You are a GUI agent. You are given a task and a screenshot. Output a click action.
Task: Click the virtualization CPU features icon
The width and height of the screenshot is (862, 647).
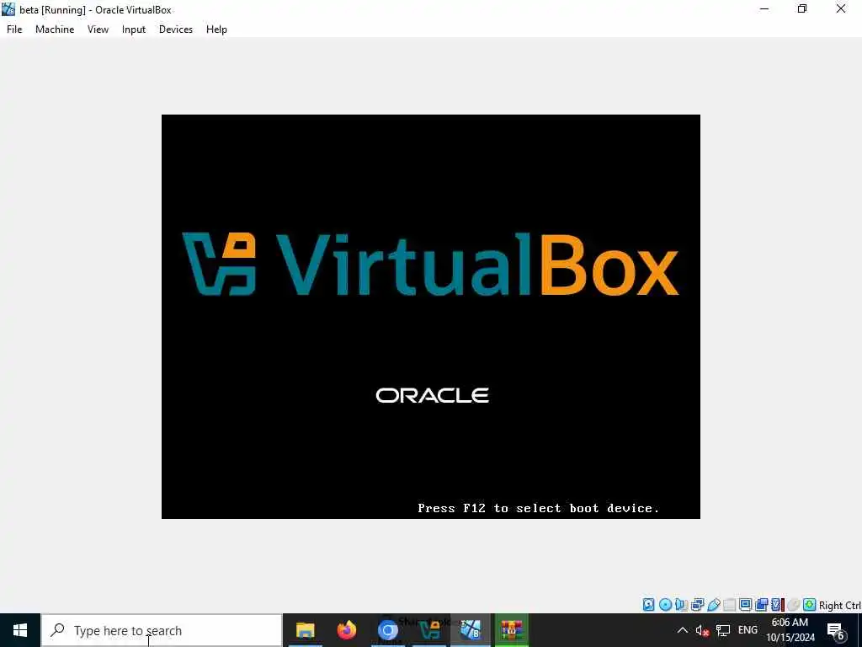point(777,605)
